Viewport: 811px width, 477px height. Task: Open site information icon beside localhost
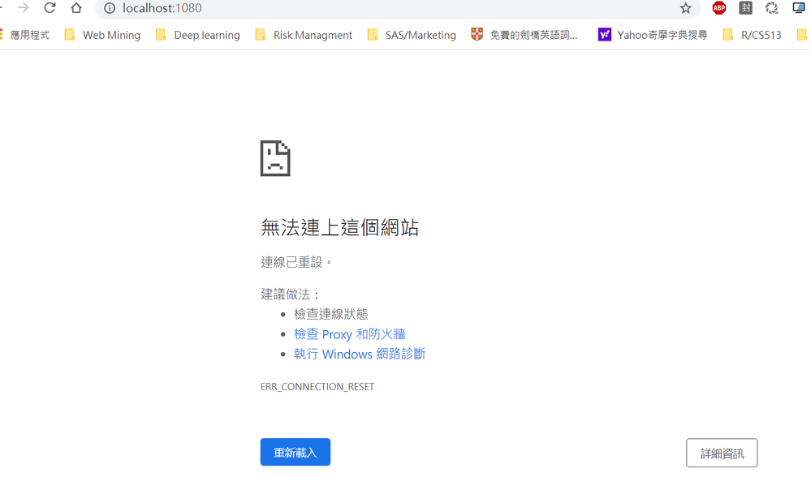110,8
